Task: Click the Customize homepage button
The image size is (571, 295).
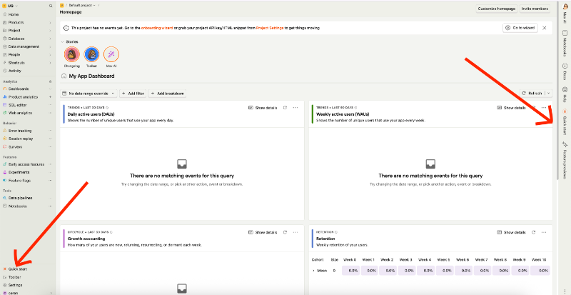Action: [x=496, y=9]
